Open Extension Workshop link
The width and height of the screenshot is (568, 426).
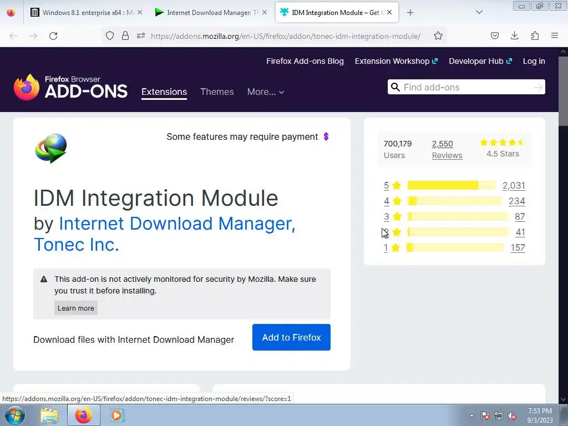[x=396, y=61]
